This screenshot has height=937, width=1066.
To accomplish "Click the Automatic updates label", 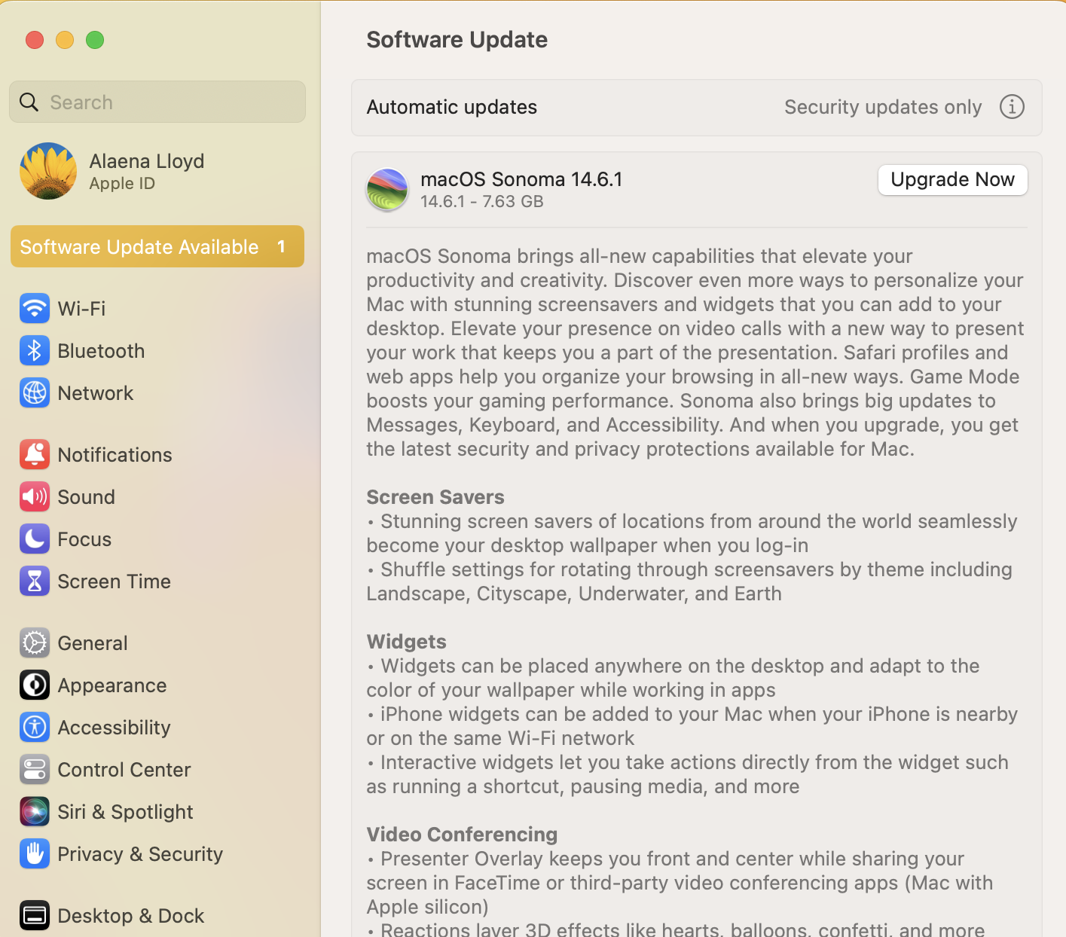I will (452, 107).
